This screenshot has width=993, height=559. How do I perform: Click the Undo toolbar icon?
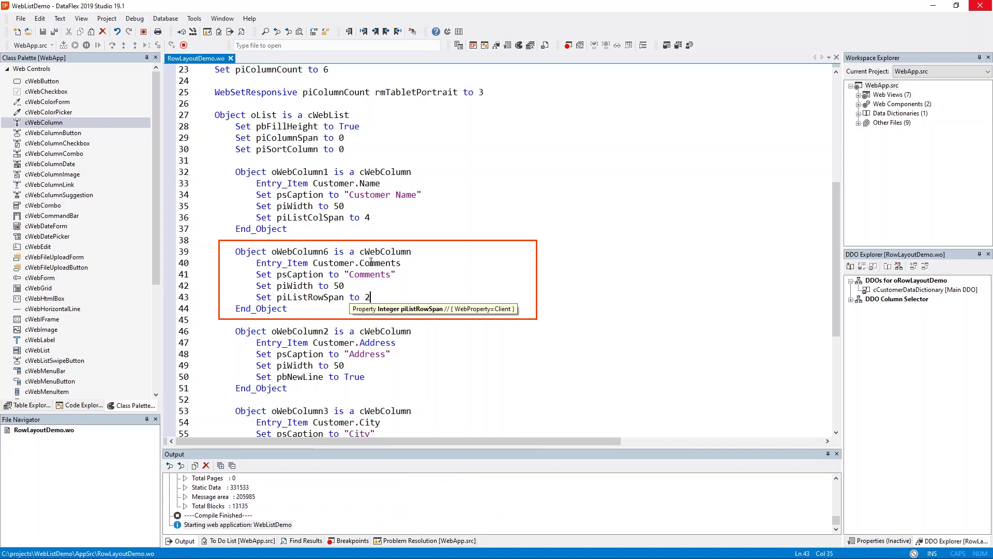coord(117,32)
